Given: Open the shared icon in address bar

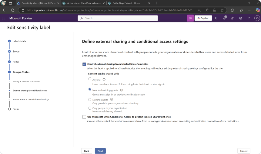Looking at the screenshot, I should (x=214, y=10).
